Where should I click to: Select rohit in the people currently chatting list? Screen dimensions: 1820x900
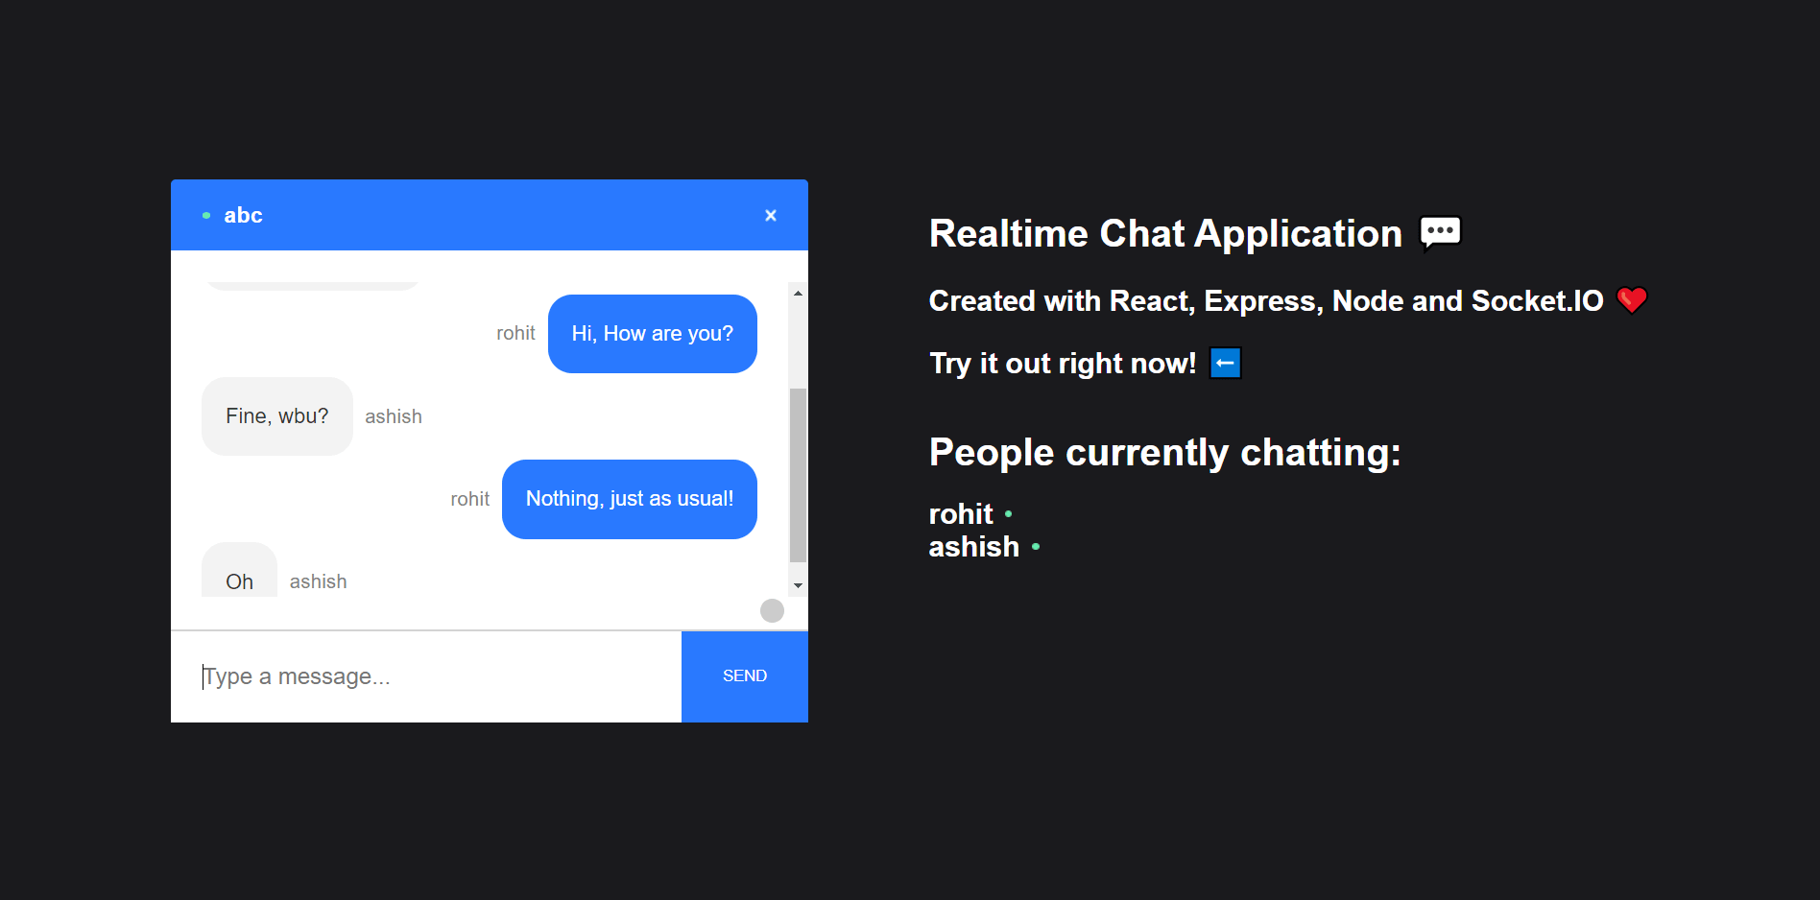[x=960, y=514]
